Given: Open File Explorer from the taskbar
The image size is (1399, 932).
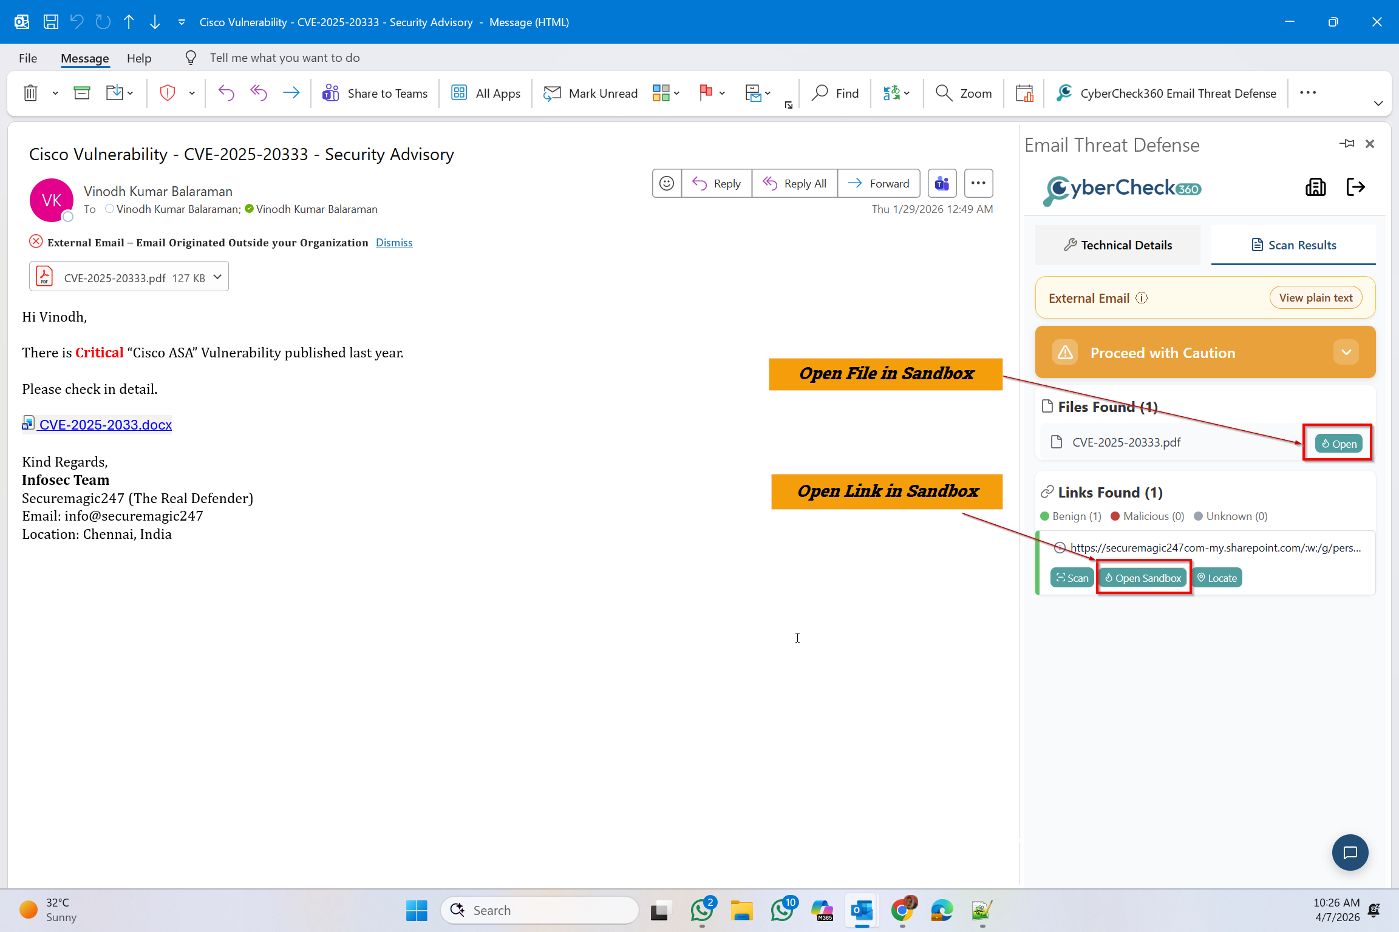Looking at the screenshot, I should (x=741, y=910).
